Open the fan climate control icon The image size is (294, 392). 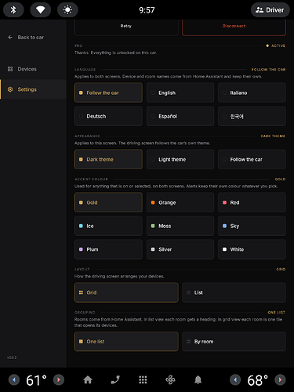point(170,379)
